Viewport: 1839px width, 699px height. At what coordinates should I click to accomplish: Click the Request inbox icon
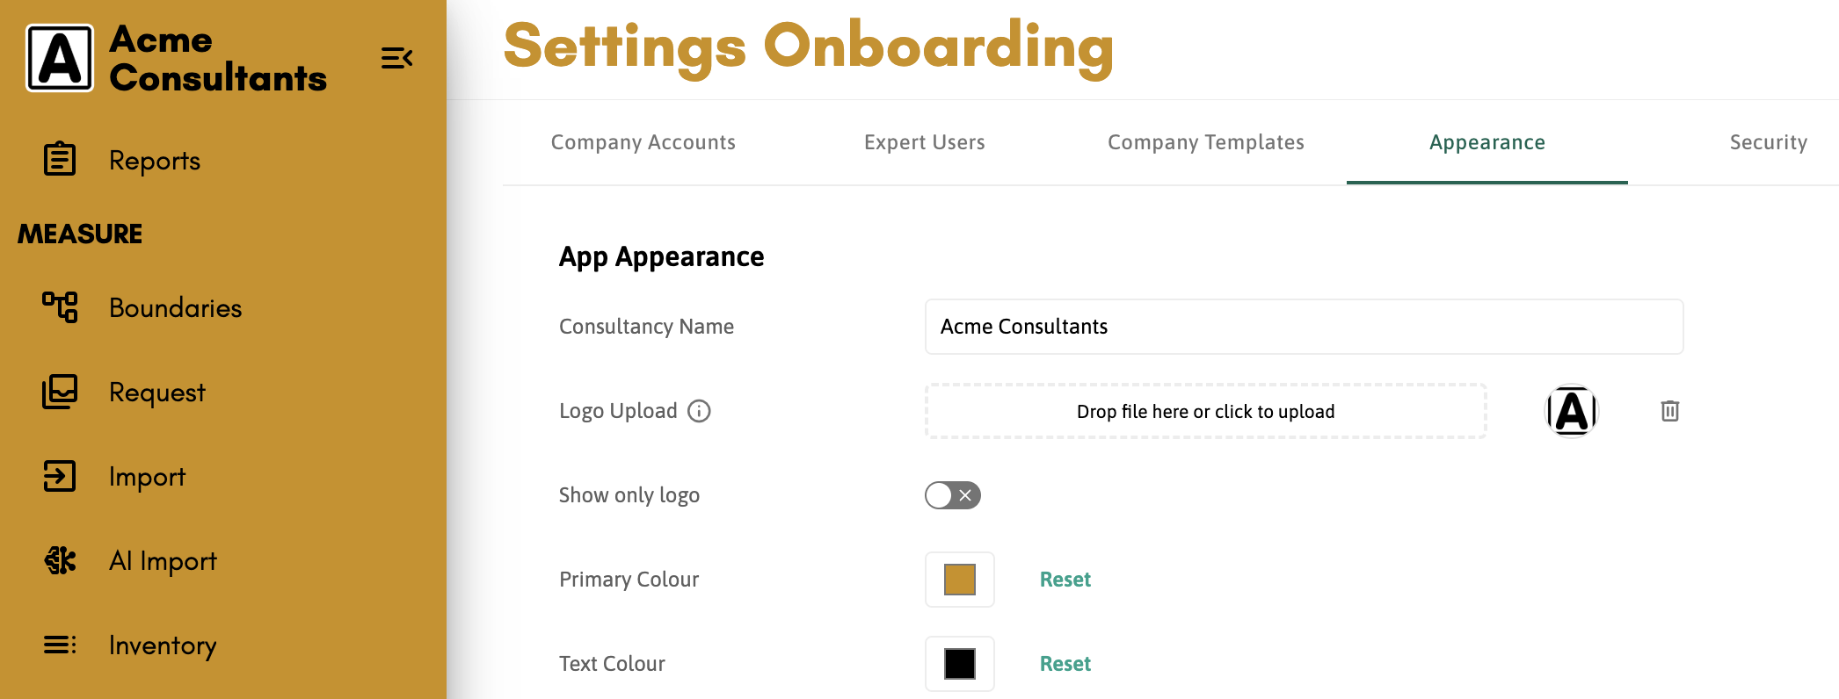point(60,392)
